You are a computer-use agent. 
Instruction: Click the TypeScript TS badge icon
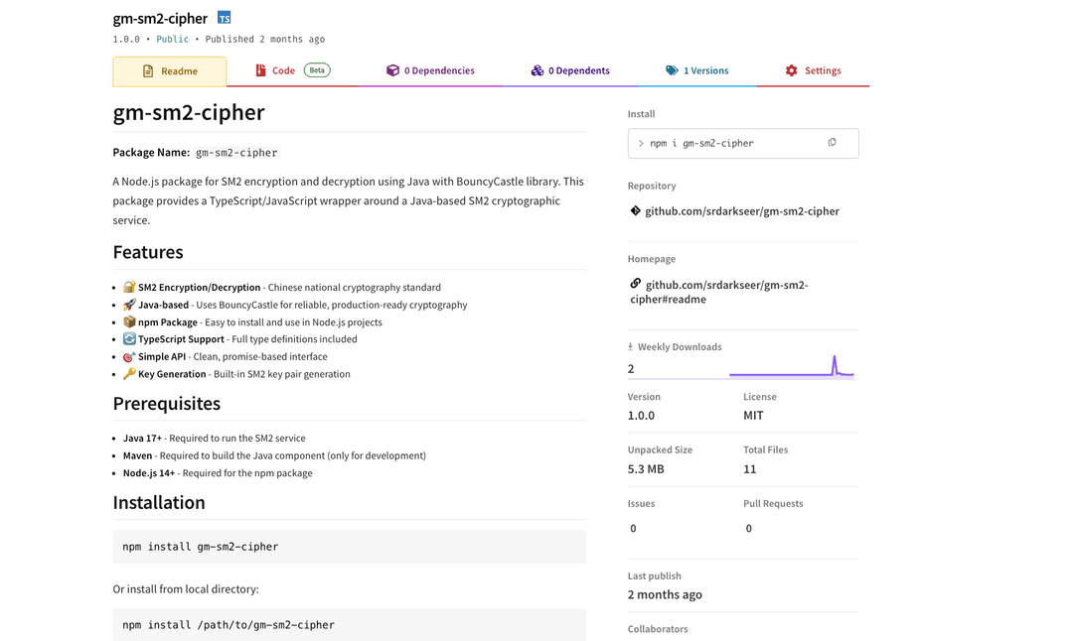point(225,18)
